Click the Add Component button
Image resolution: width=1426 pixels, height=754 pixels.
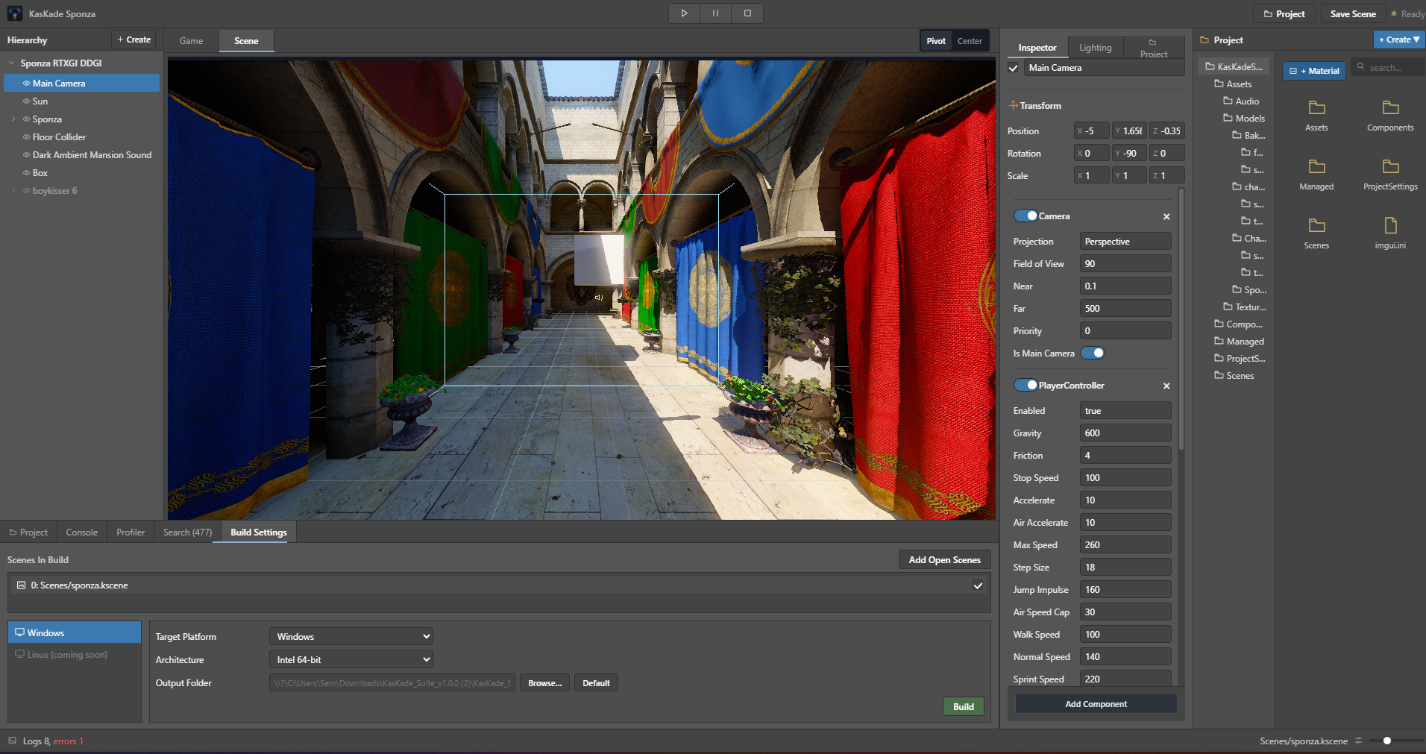point(1096,703)
